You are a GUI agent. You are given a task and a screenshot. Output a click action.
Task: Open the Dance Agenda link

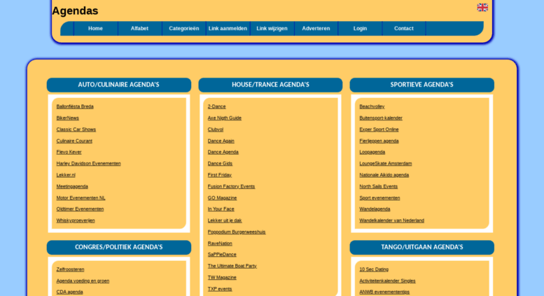223,152
